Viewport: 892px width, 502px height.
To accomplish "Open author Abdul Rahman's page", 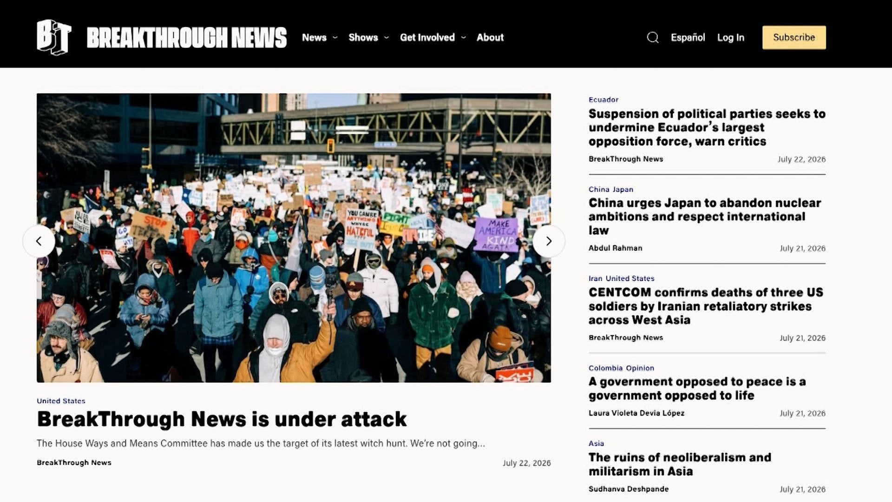I will pos(616,248).
